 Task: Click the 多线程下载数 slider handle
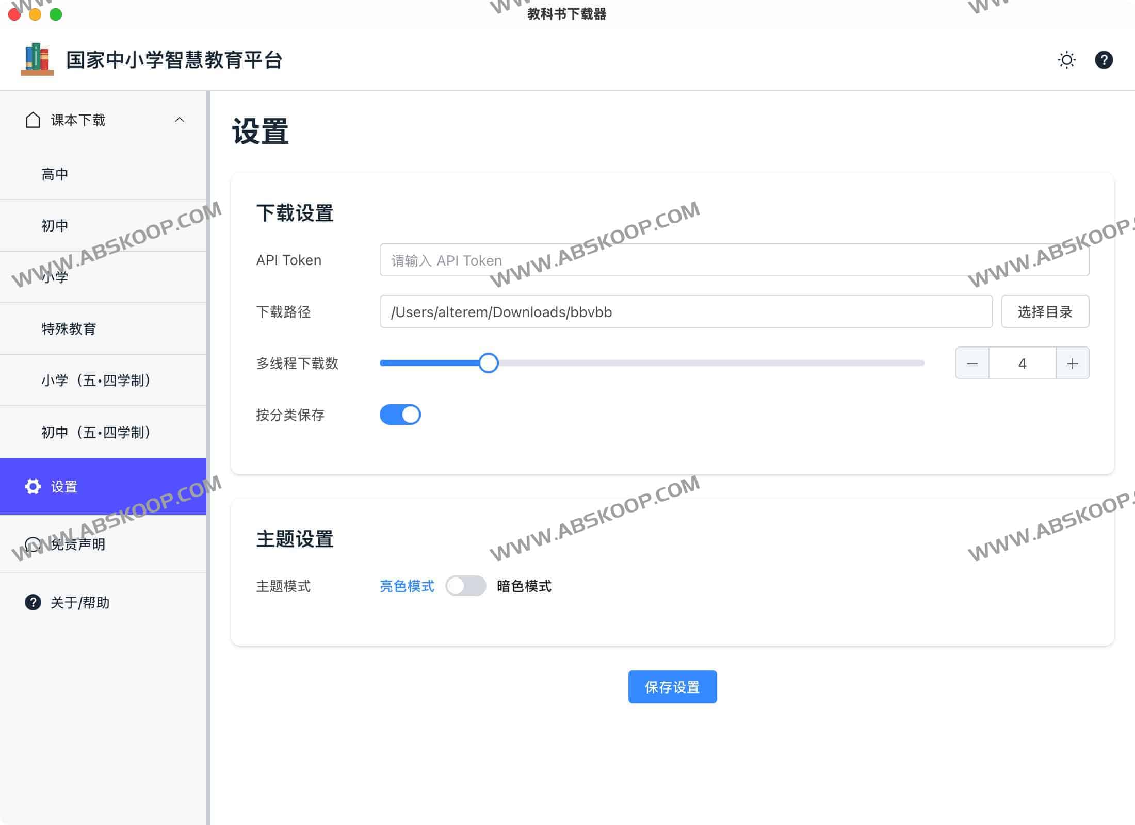click(488, 363)
